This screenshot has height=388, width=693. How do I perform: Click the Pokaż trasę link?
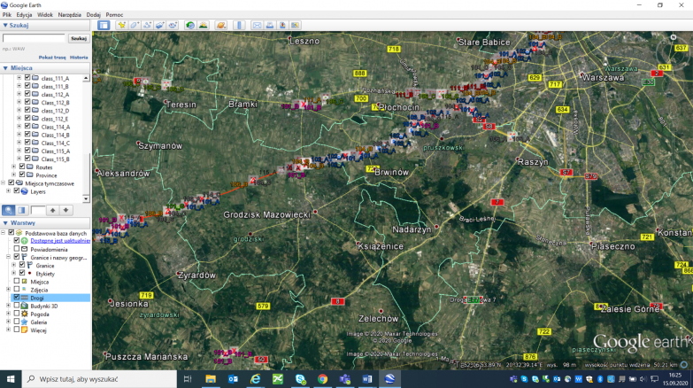(52, 57)
